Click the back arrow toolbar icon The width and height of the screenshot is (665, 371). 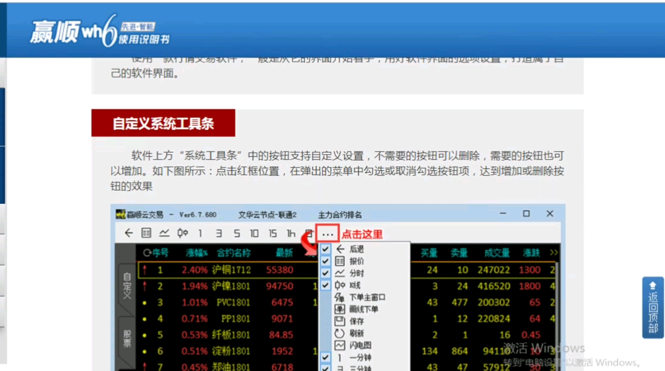click(129, 233)
